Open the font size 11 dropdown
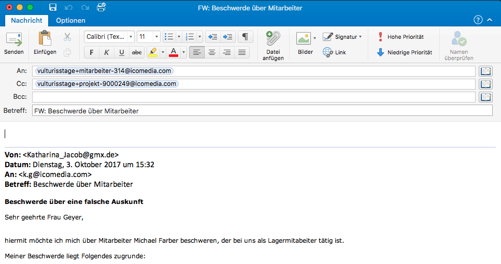 coord(156,37)
